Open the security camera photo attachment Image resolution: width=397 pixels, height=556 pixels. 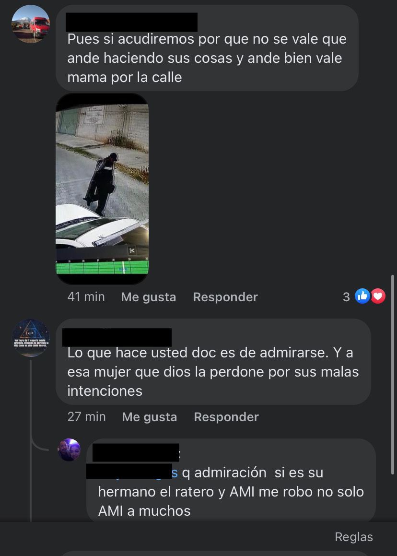tap(102, 189)
